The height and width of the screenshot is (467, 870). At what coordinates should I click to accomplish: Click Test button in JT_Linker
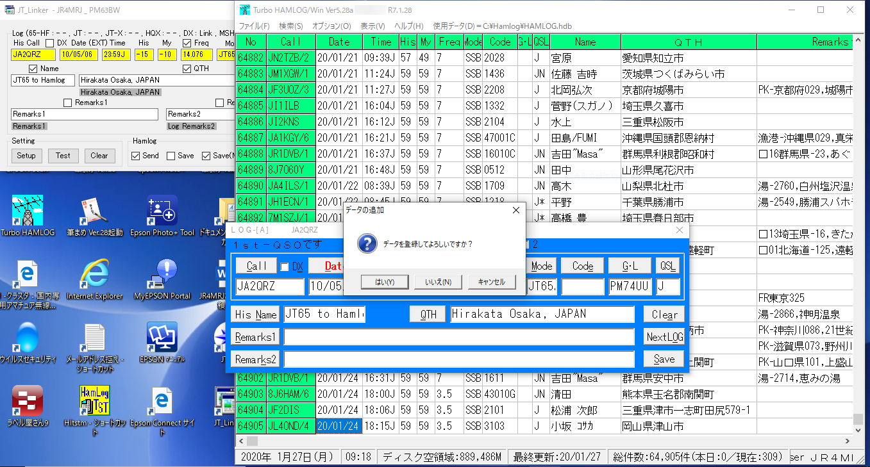63,156
